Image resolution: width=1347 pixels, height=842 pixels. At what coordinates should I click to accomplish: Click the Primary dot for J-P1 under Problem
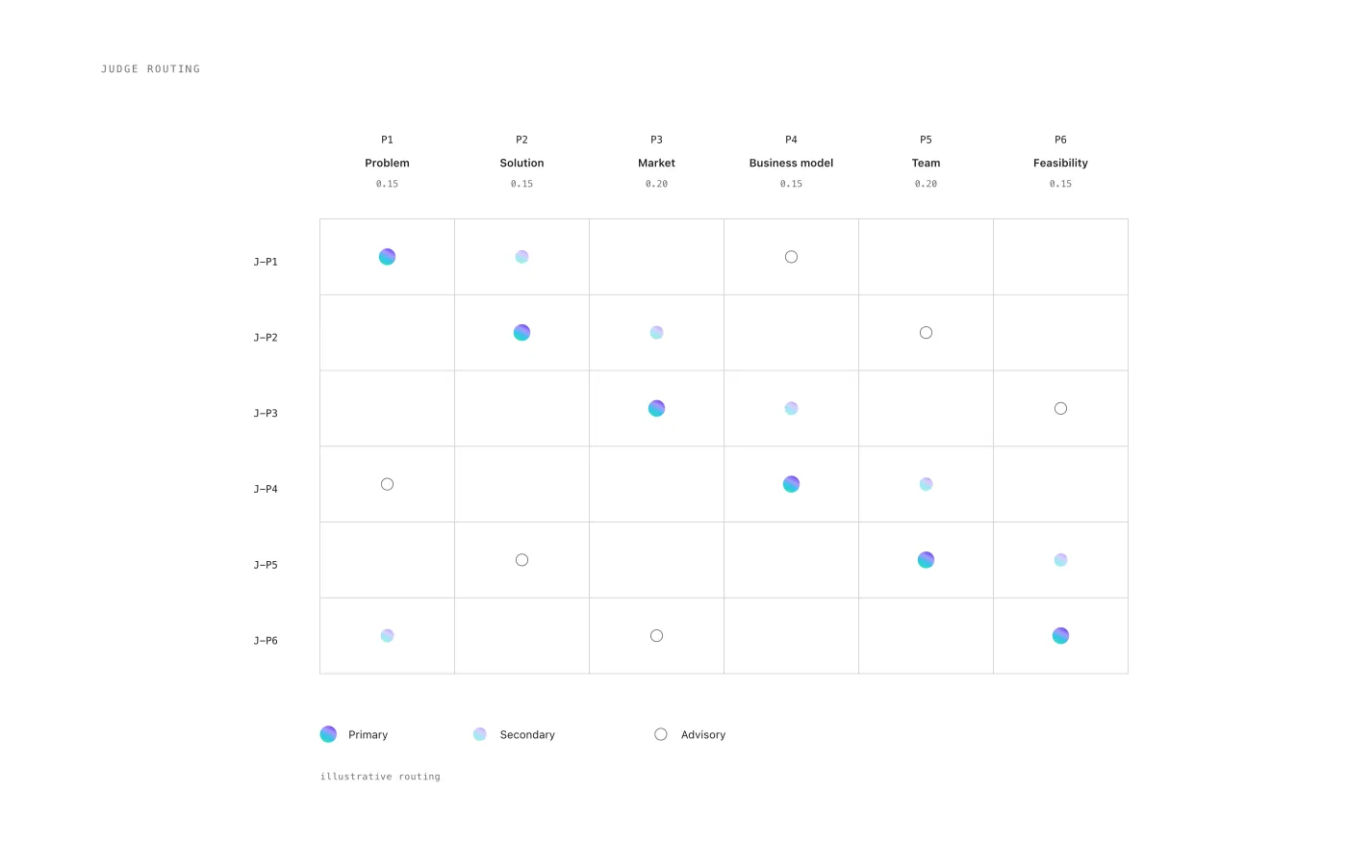[387, 257]
